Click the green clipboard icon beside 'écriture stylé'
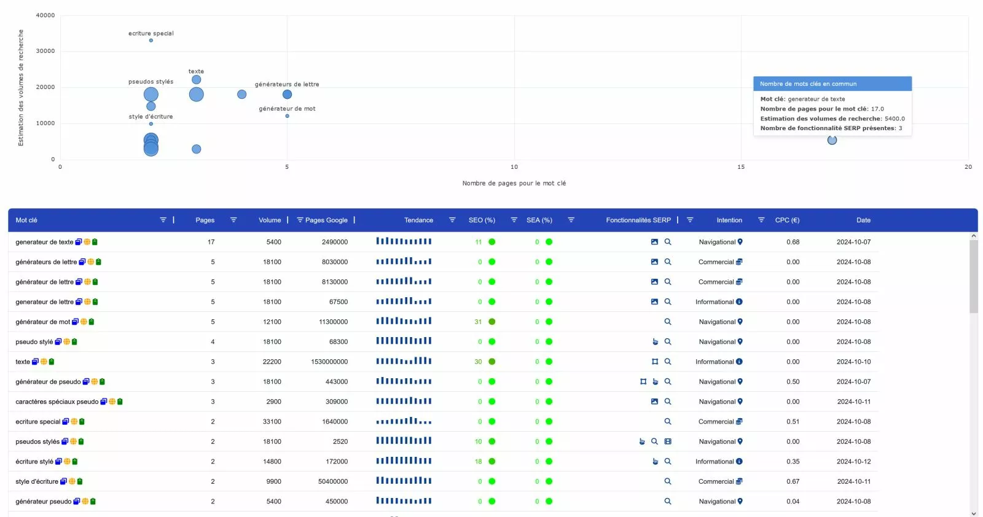 tap(75, 462)
